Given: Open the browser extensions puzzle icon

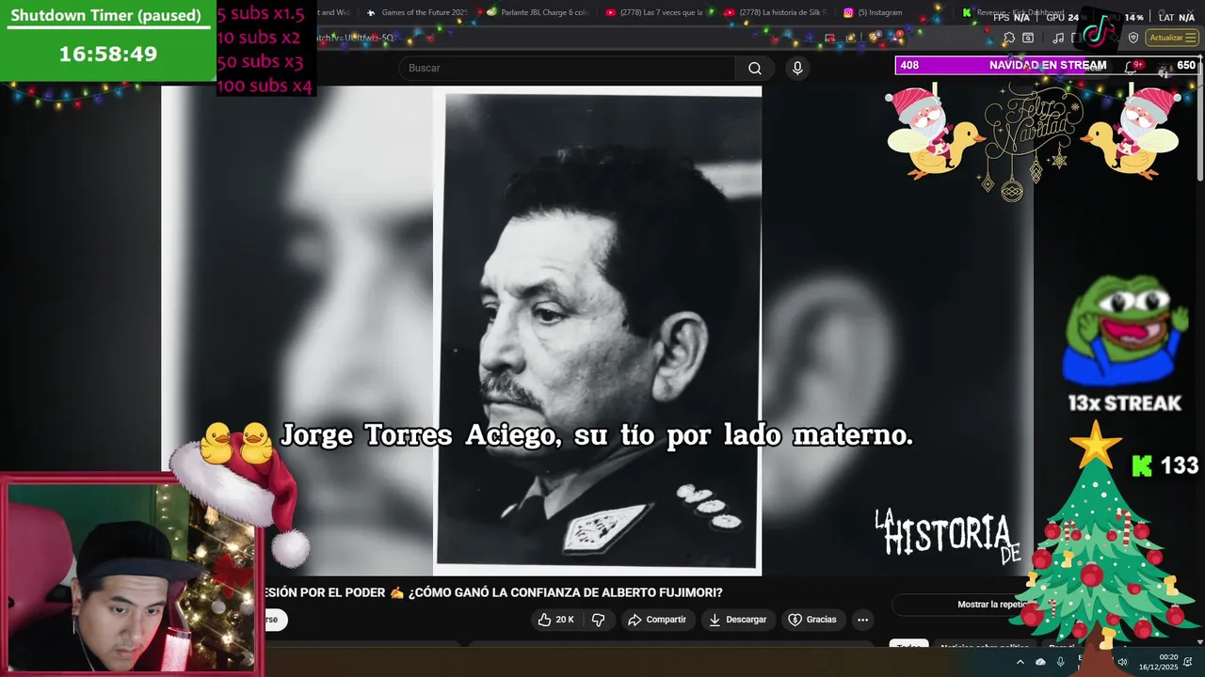Looking at the screenshot, I should coord(1009,38).
